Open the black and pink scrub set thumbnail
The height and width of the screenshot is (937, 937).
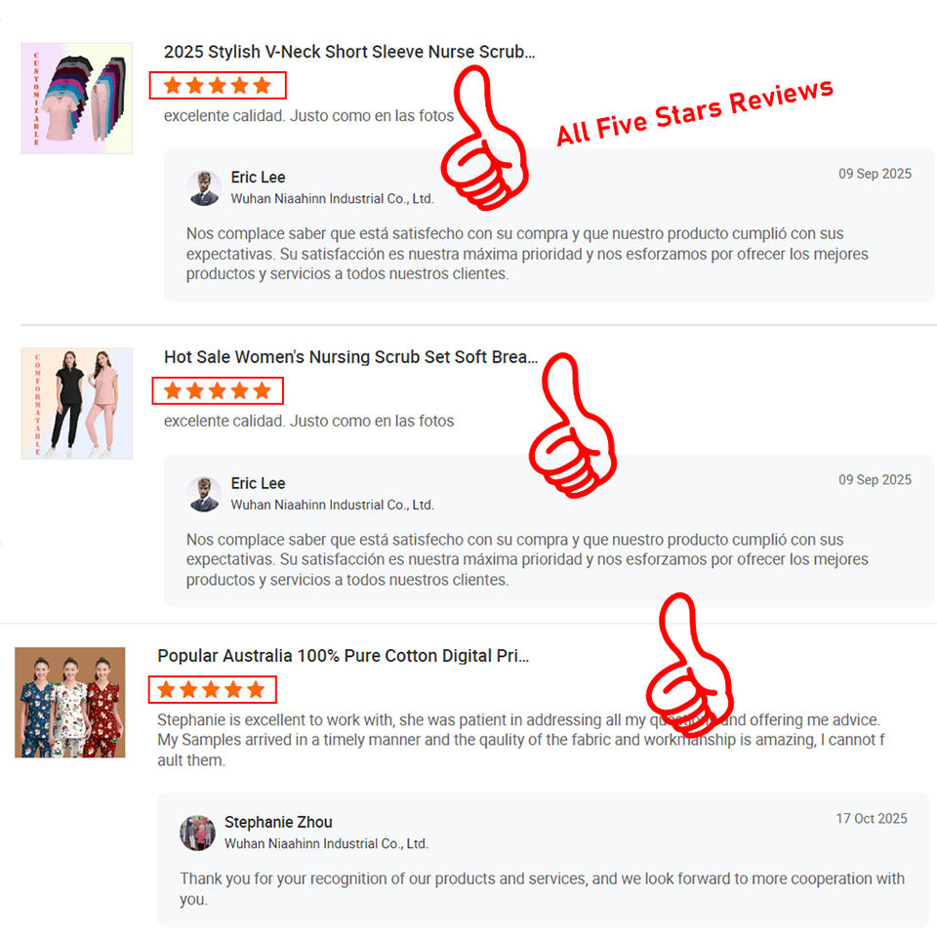[x=76, y=403]
